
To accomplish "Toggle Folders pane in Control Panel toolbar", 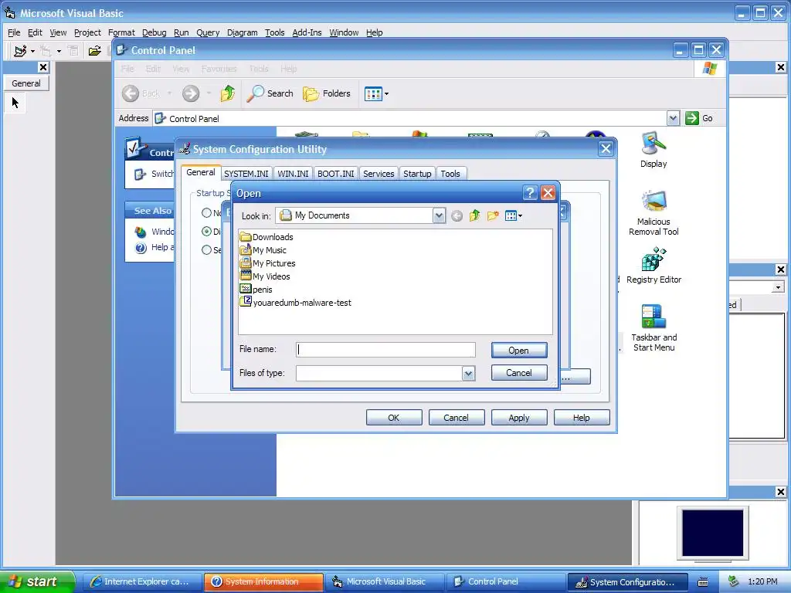I will click(327, 93).
